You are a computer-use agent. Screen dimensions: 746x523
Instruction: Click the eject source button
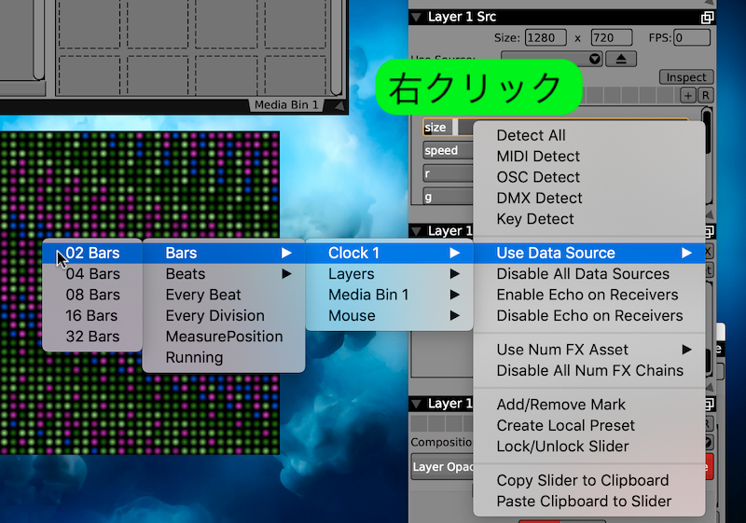tap(621, 59)
